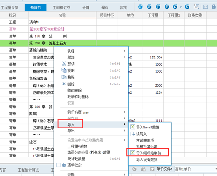Expand the 导入 submenu arrow
This screenshot has width=217, height=176.
[124, 124]
